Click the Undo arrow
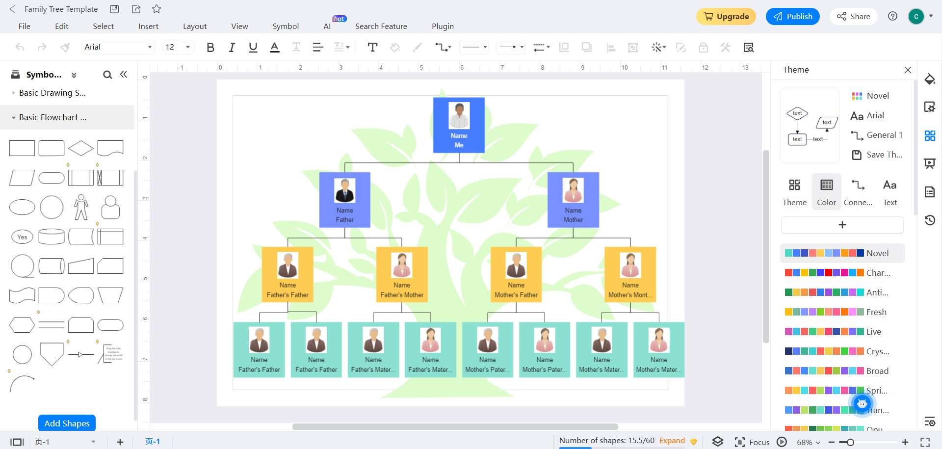 (20, 47)
